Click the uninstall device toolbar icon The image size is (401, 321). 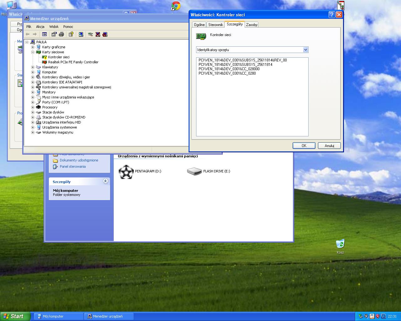click(98, 34)
